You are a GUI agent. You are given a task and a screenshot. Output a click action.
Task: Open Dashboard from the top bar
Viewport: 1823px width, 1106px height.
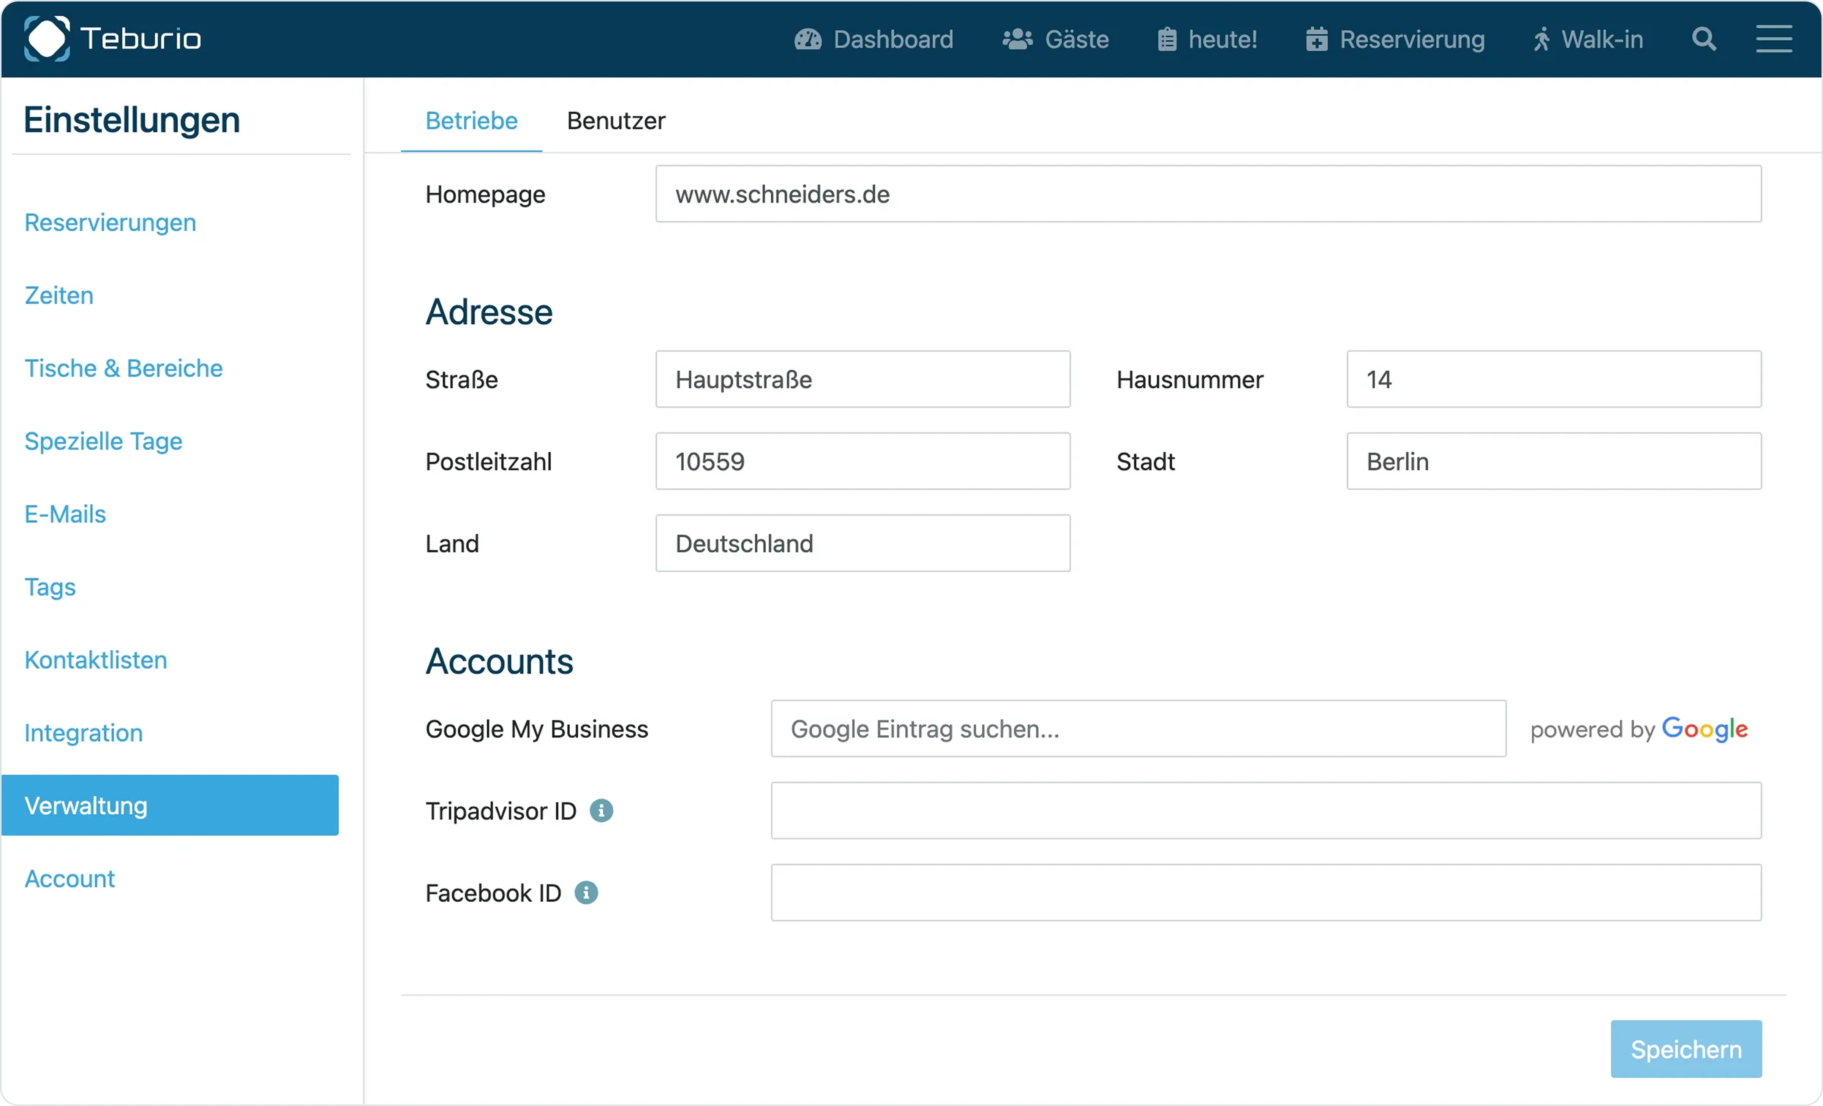pos(874,39)
